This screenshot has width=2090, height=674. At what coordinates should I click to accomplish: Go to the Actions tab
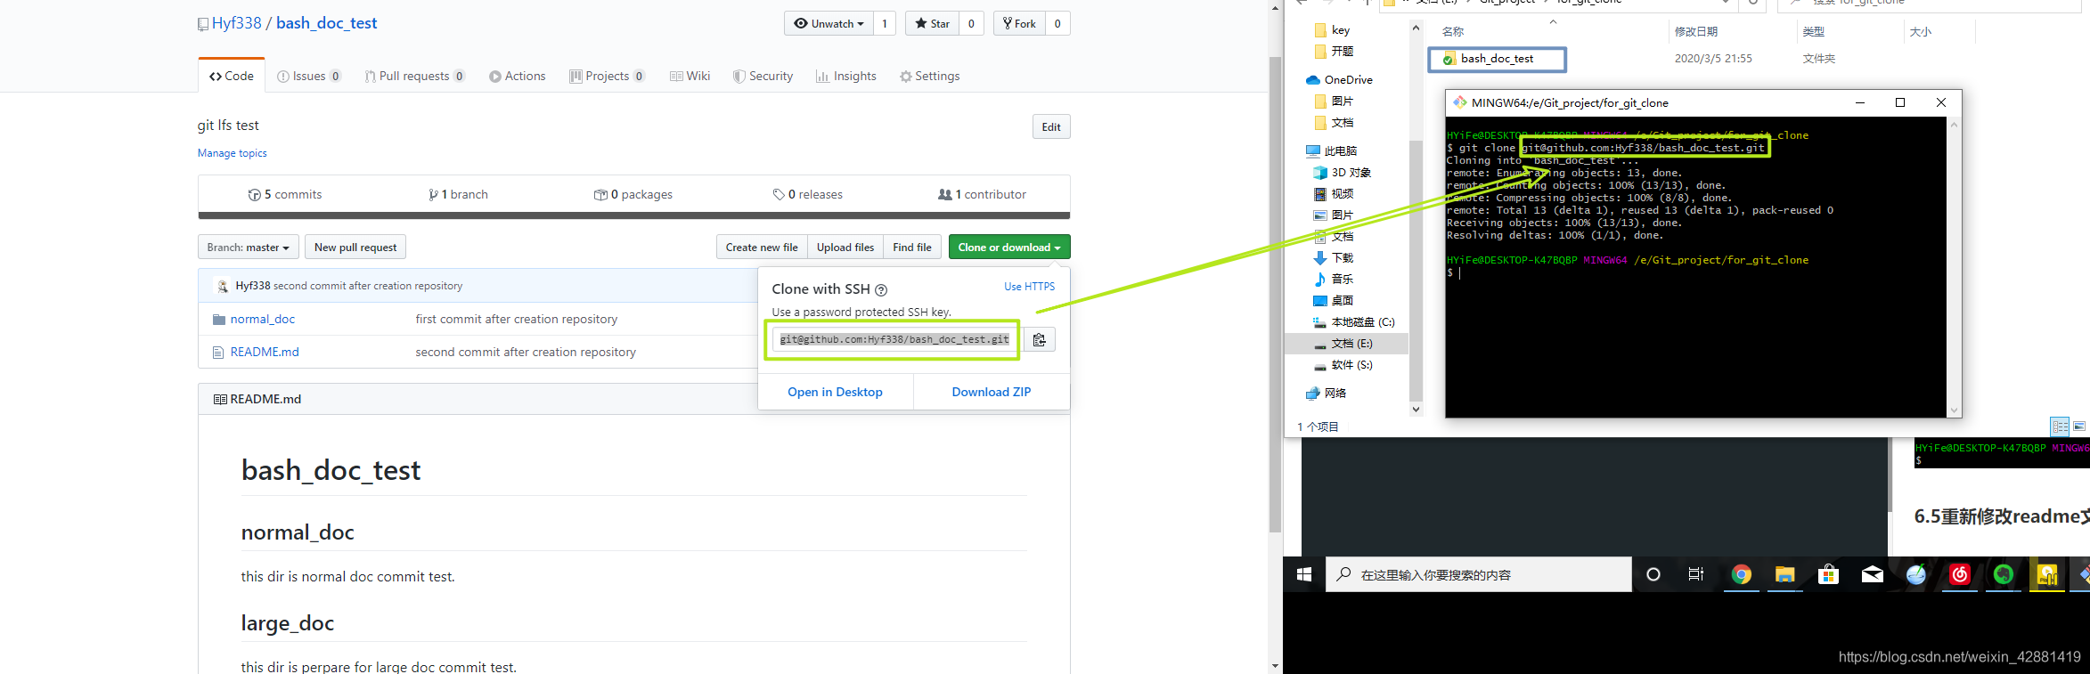(x=518, y=76)
